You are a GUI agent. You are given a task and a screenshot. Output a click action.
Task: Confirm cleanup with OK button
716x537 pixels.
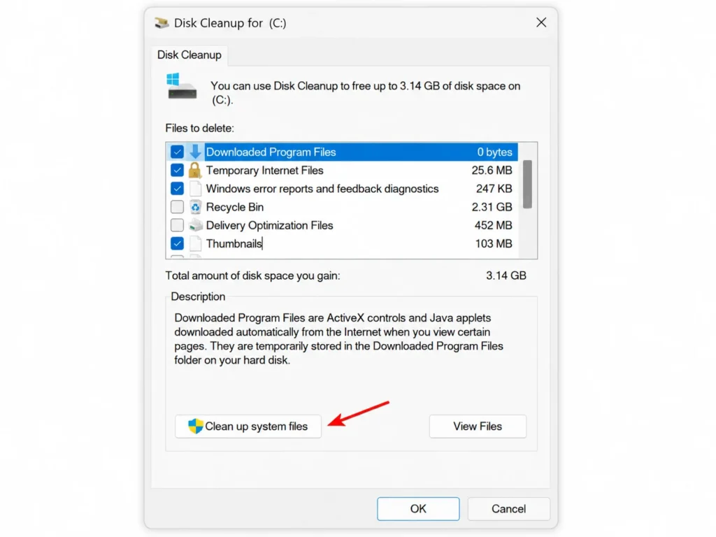(418, 509)
